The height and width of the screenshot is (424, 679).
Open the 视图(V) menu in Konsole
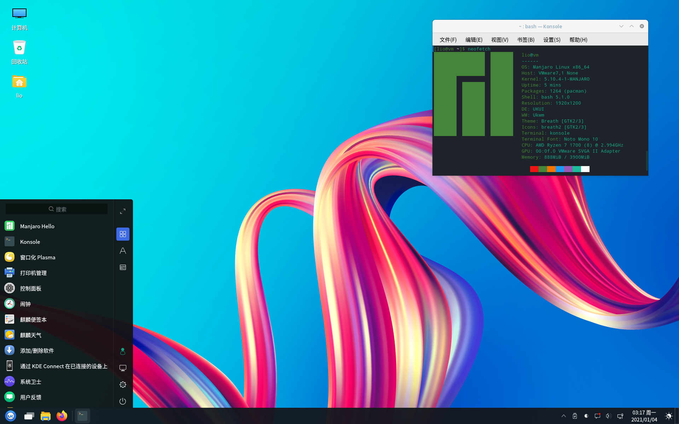tap(499, 40)
